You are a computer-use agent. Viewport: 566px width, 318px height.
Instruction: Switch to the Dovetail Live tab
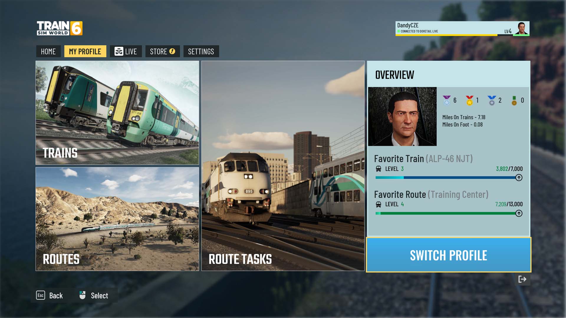(x=126, y=52)
